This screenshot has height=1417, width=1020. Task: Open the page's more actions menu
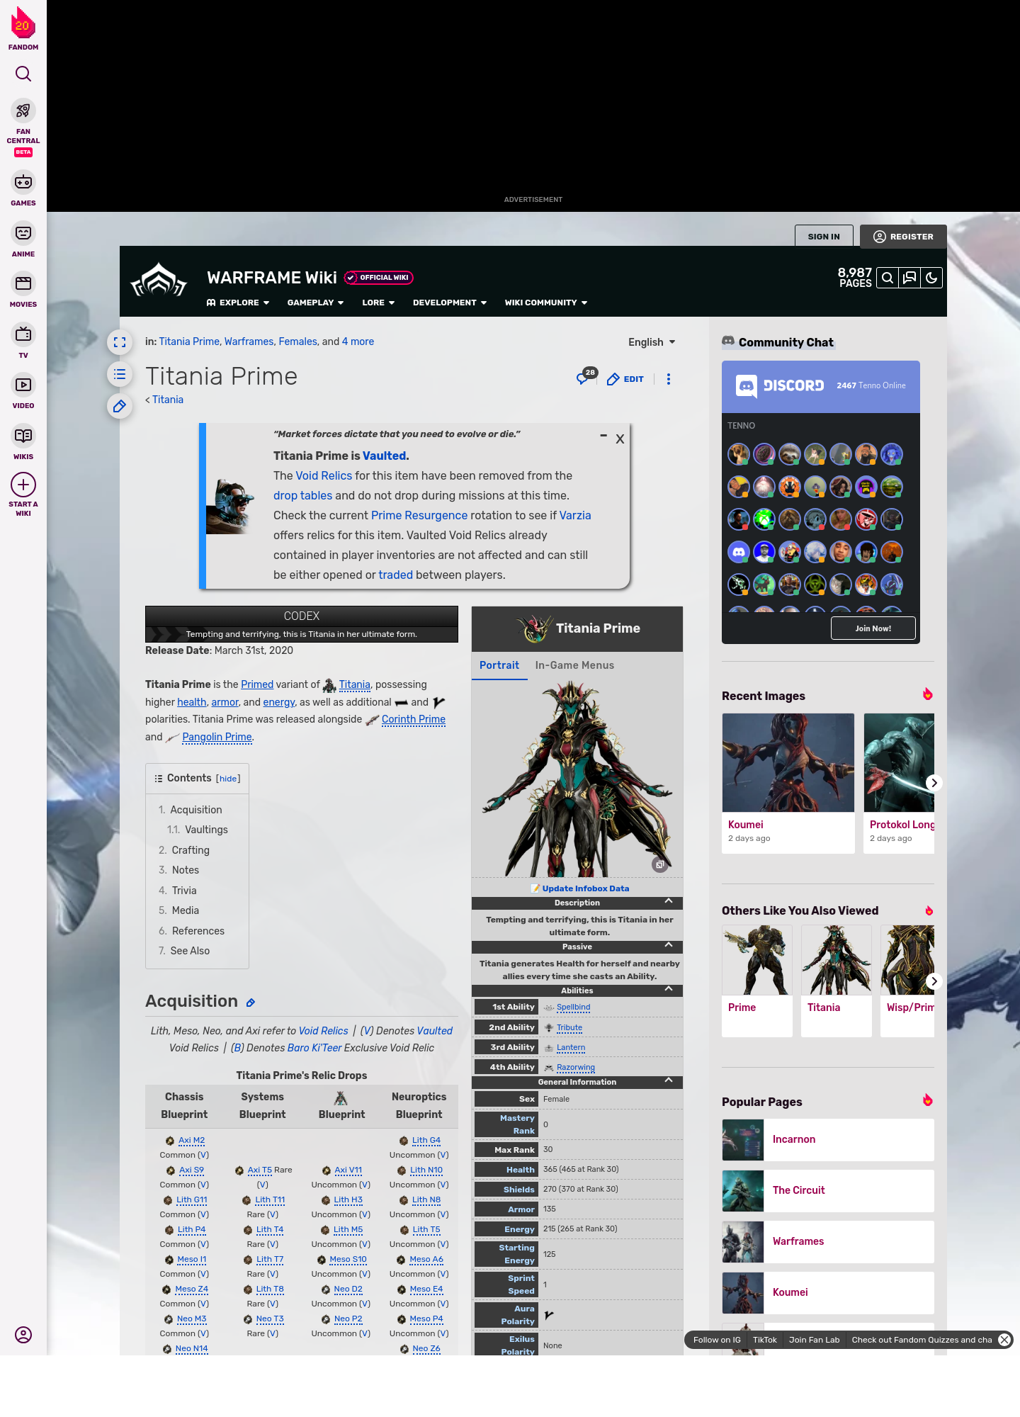pos(669,379)
